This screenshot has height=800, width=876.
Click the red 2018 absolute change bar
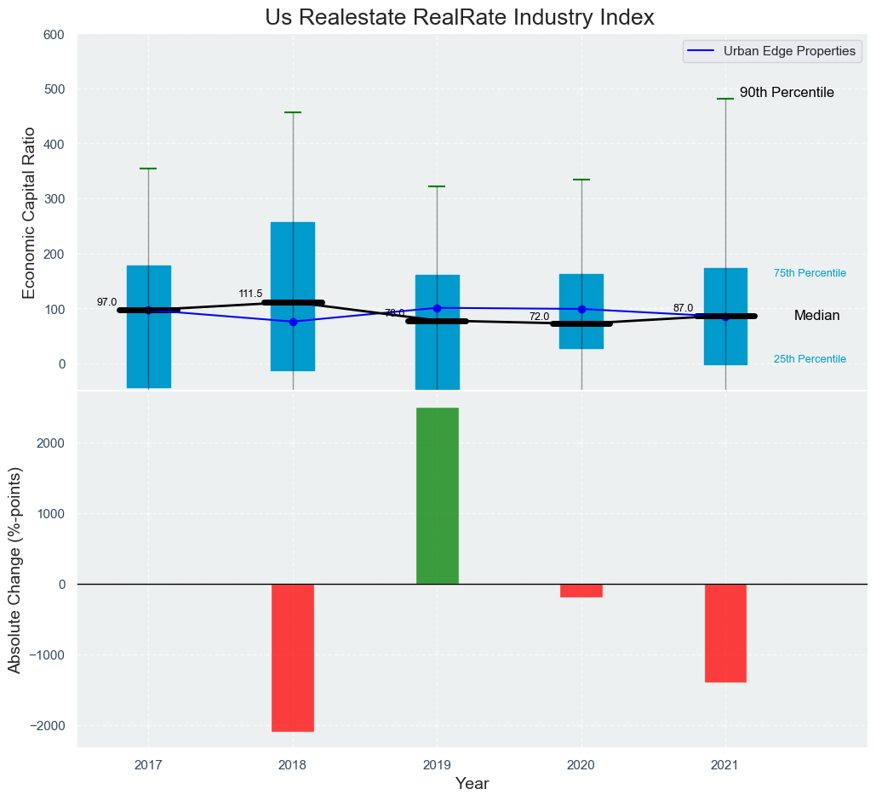tap(293, 657)
